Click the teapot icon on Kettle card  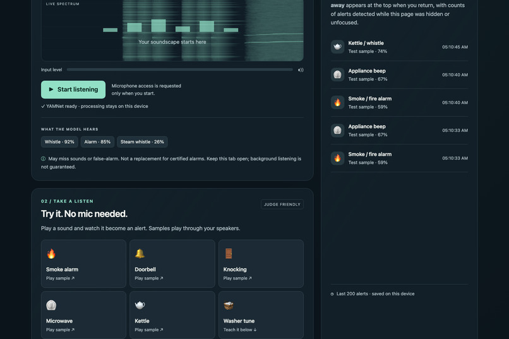[140, 305]
